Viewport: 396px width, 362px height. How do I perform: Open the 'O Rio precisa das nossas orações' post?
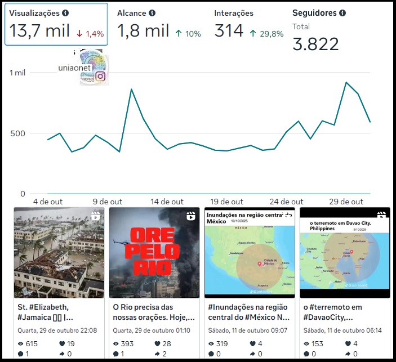coord(154,312)
